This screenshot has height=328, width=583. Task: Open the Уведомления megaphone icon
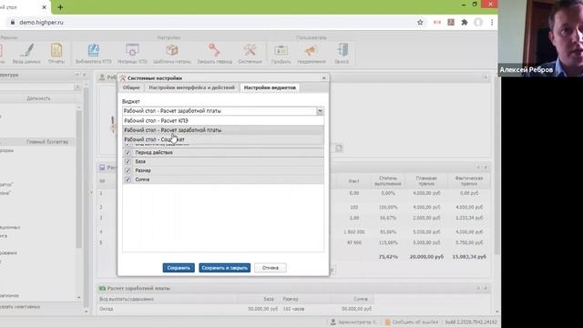pos(312,51)
